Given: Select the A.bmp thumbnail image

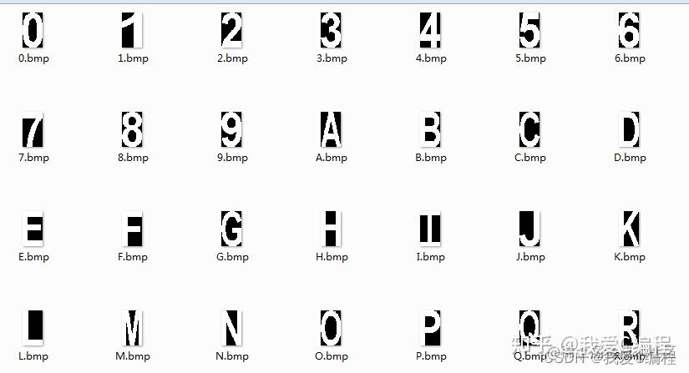Looking at the screenshot, I should (x=331, y=129).
